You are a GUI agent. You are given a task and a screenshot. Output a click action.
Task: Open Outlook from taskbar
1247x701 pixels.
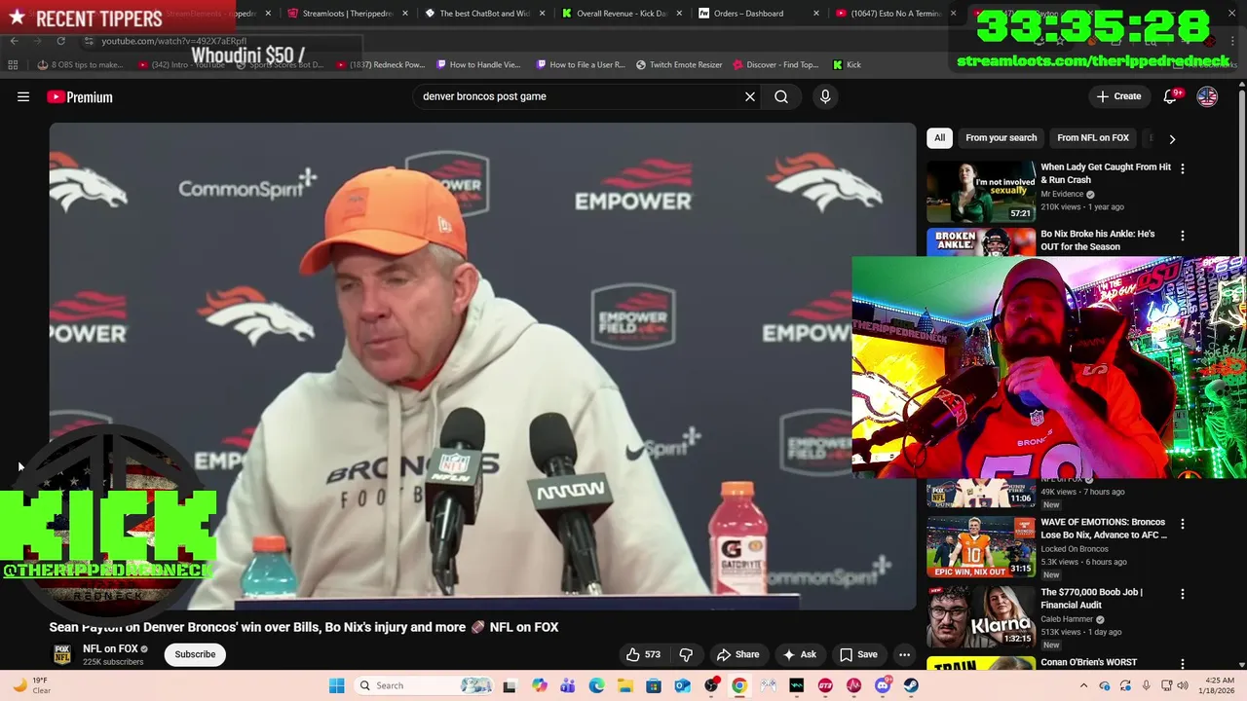(x=682, y=685)
